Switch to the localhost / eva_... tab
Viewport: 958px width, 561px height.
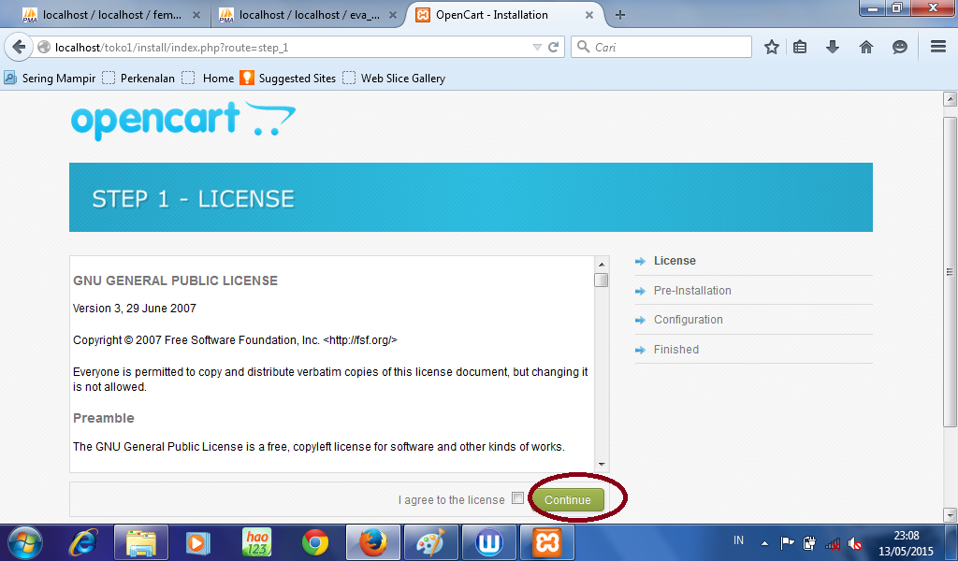(x=308, y=15)
